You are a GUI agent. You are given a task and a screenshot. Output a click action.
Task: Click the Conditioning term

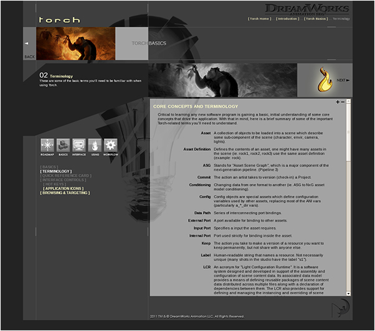(x=200, y=185)
